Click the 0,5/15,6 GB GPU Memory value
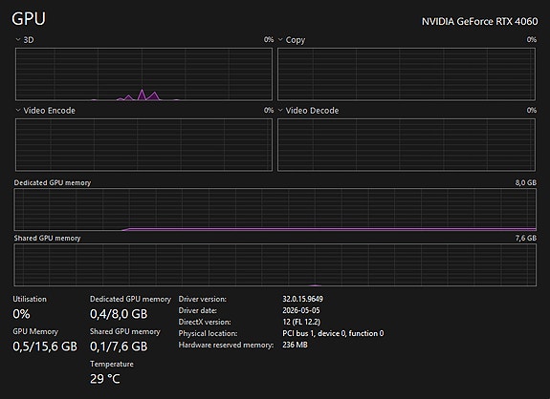The width and height of the screenshot is (550, 399). point(45,346)
